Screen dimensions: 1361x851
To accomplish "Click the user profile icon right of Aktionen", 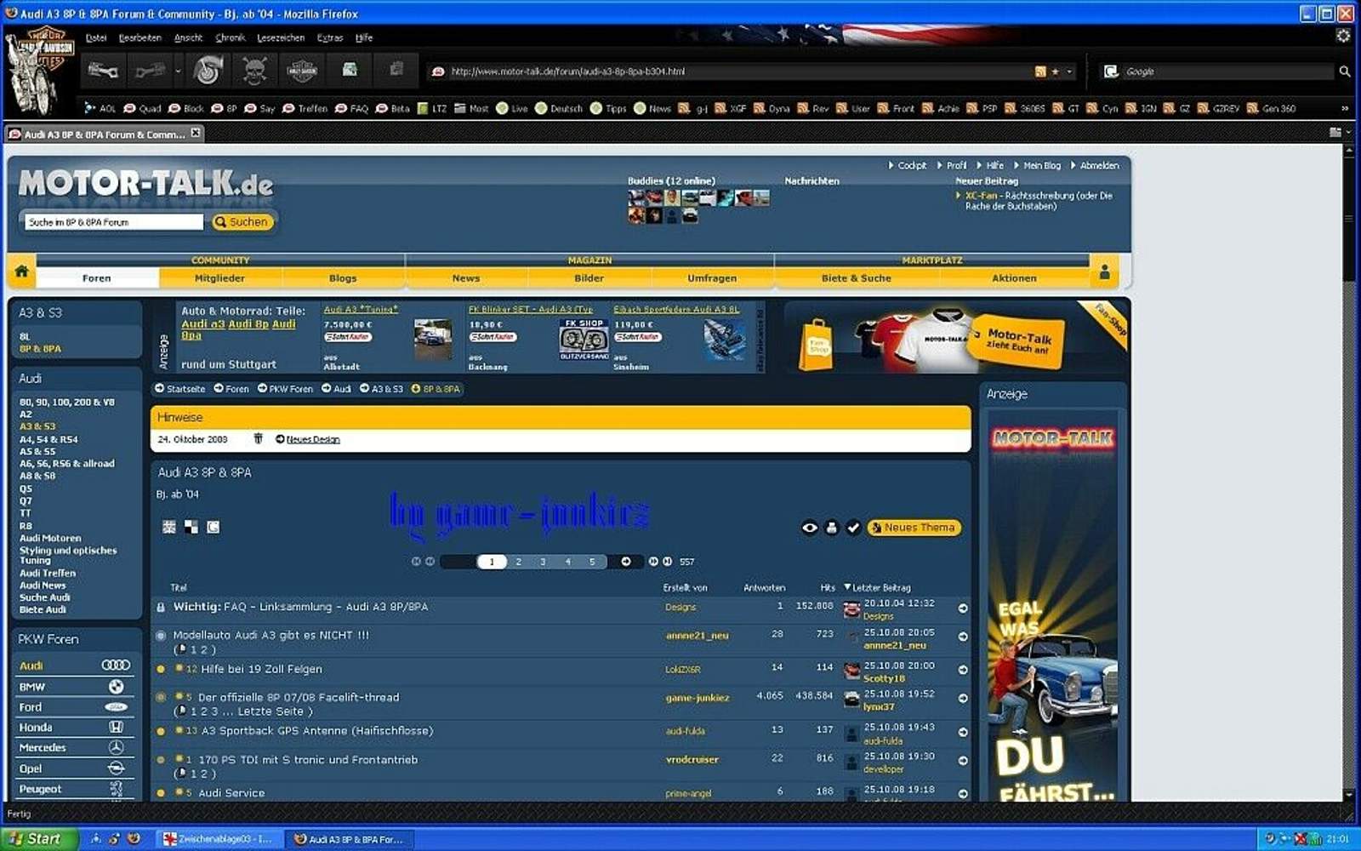I will click(1104, 272).
